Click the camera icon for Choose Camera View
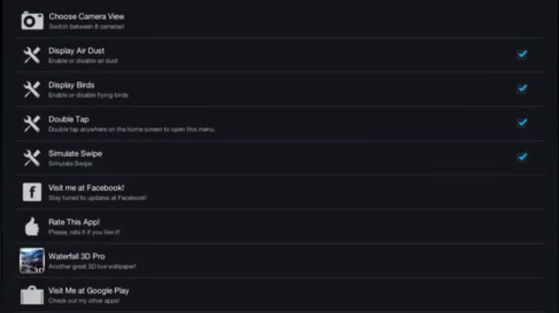This screenshot has height=313, width=559. tap(32, 21)
